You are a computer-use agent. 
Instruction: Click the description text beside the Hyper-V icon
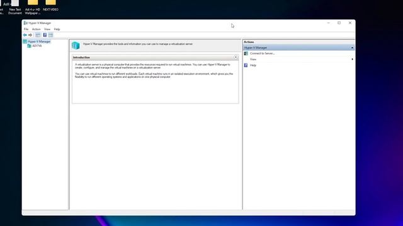point(138,44)
